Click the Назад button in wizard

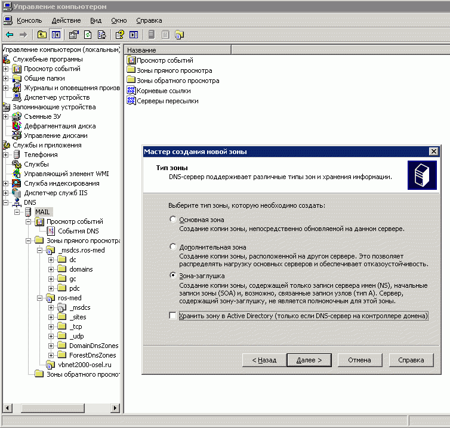click(264, 360)
